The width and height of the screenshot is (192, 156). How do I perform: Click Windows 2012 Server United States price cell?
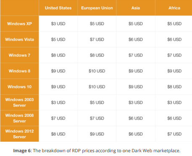(58, 134)
